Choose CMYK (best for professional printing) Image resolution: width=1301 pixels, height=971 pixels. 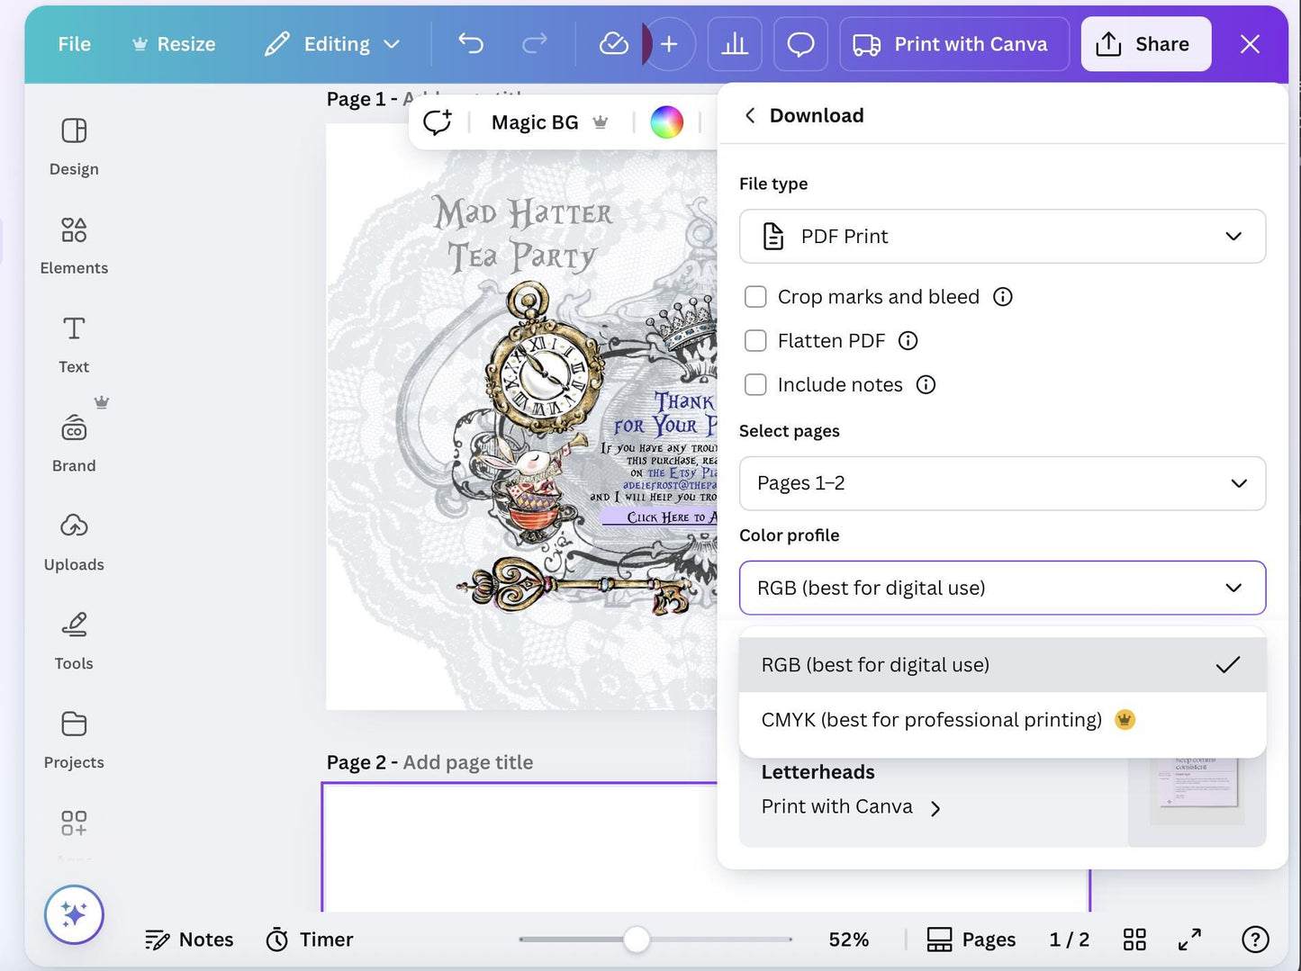(1002, 720)
